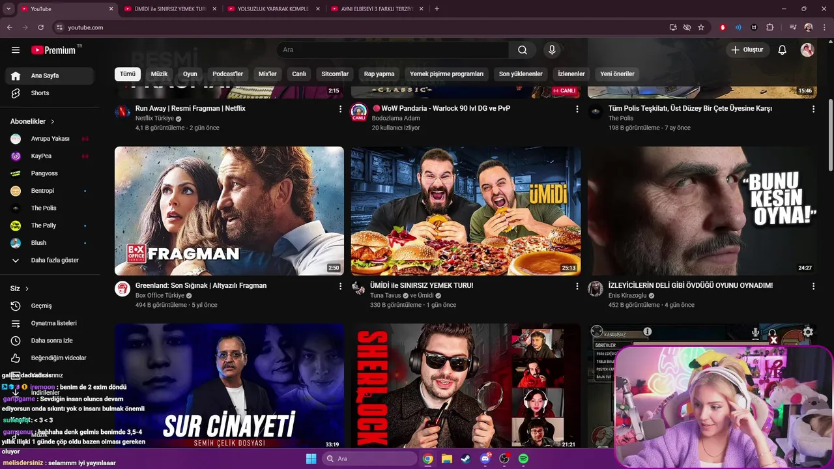Focus the YouTube Ara search box
This screenshot has width=834, height=469.
tap(393, 50)
